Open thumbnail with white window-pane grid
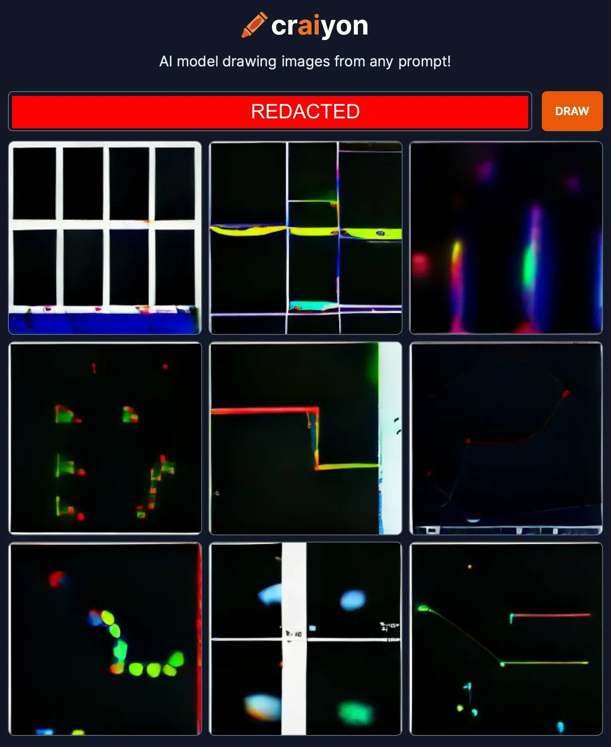Screen dimensions: 611x747 (105, 238)
